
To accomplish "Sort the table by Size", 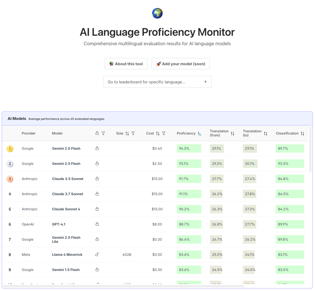I will click(x=127, y=133).
